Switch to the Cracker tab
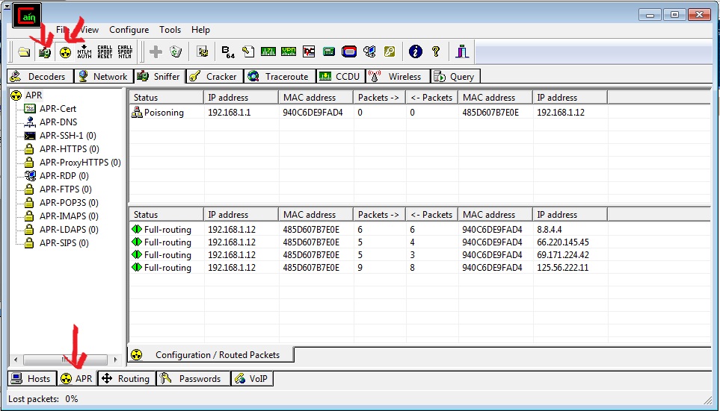This screenshot has height=411, width=720. 215,77
